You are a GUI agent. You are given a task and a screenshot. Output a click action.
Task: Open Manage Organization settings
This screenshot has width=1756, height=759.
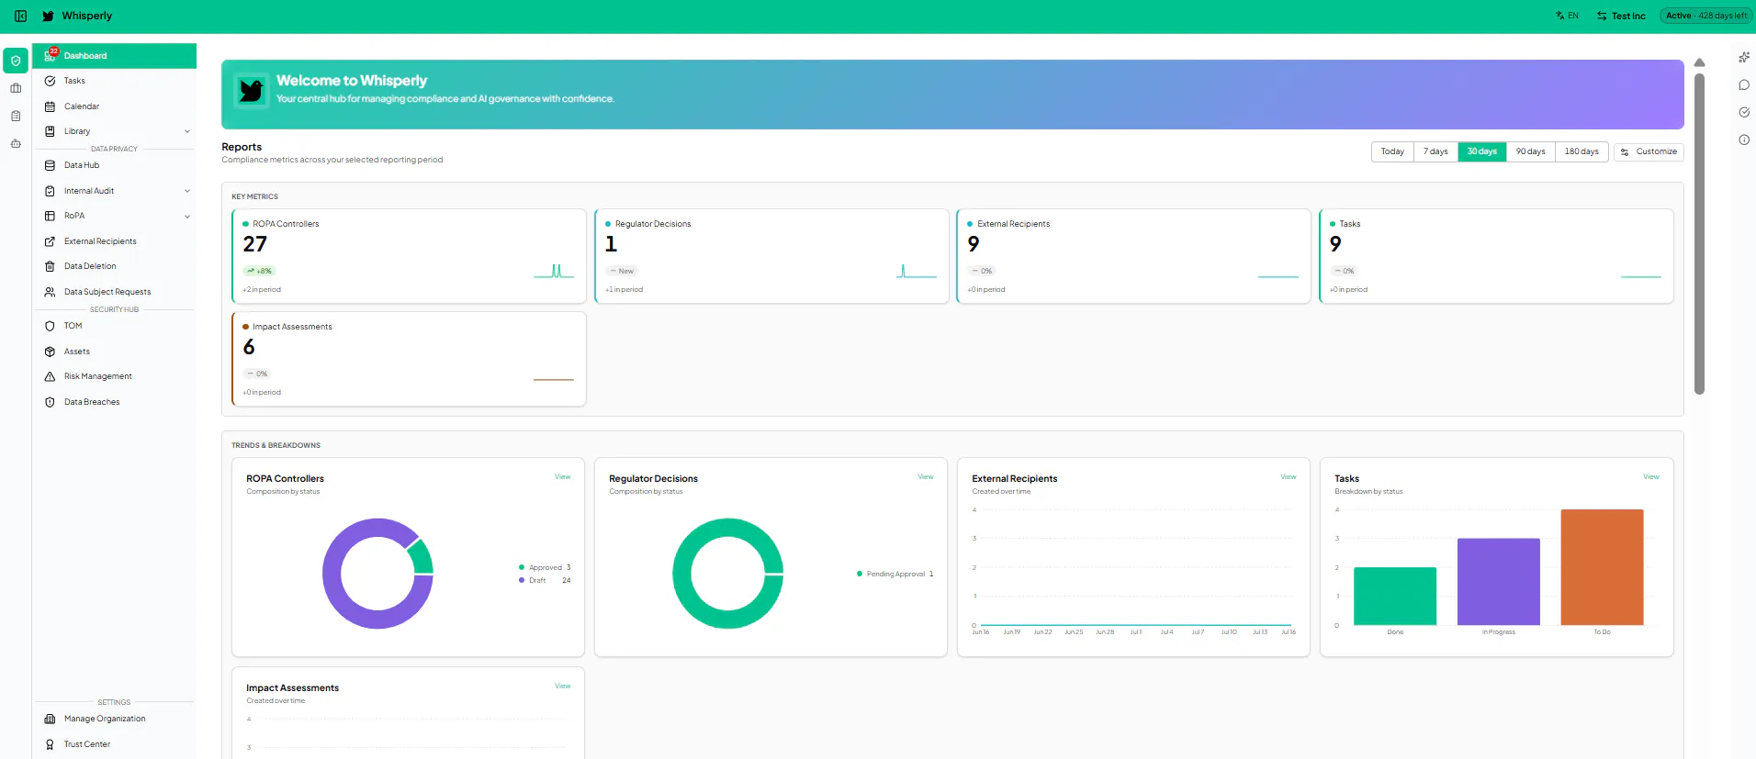click(x=115, y=719)
